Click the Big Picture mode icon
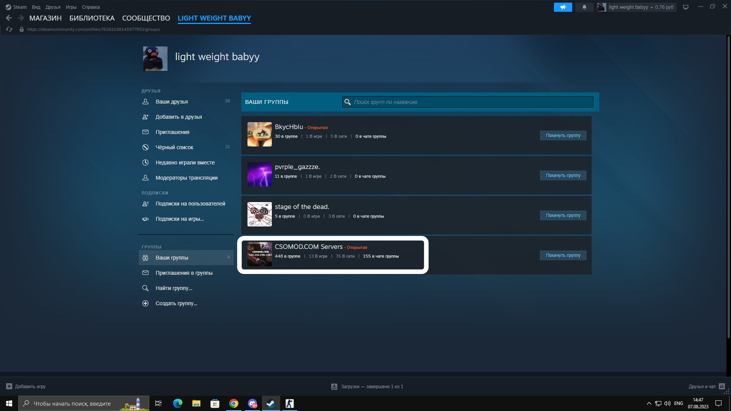This screenshot has width=731, height=411. coord(685,7)
